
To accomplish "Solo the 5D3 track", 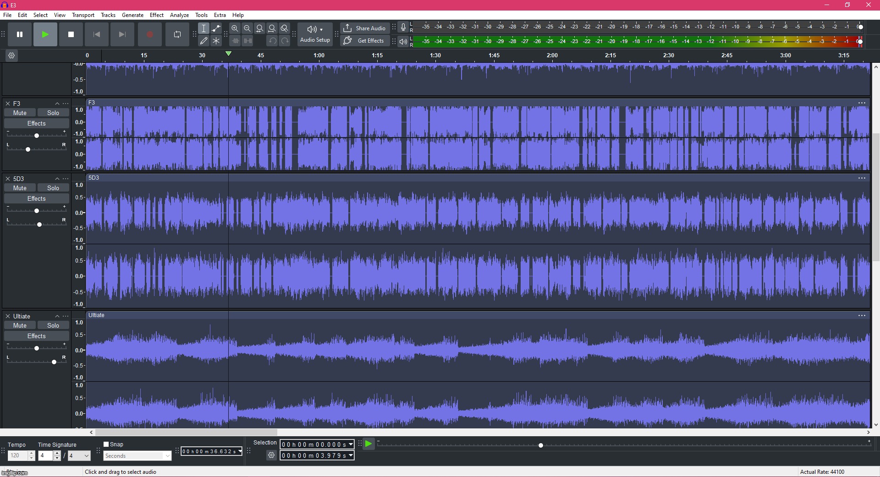I will click(53, 188).
